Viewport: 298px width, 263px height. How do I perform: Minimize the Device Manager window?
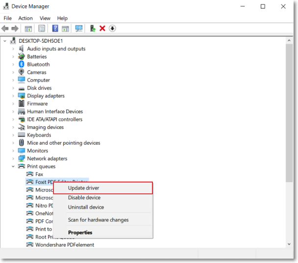click(243, 6)
